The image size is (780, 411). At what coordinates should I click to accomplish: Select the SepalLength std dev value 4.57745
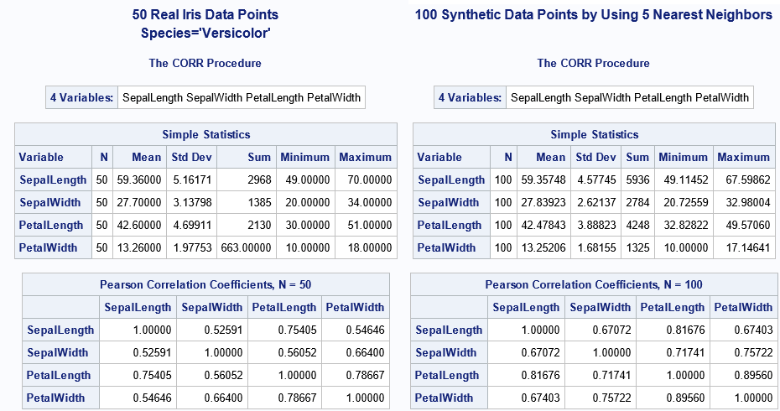click(595, 179)
